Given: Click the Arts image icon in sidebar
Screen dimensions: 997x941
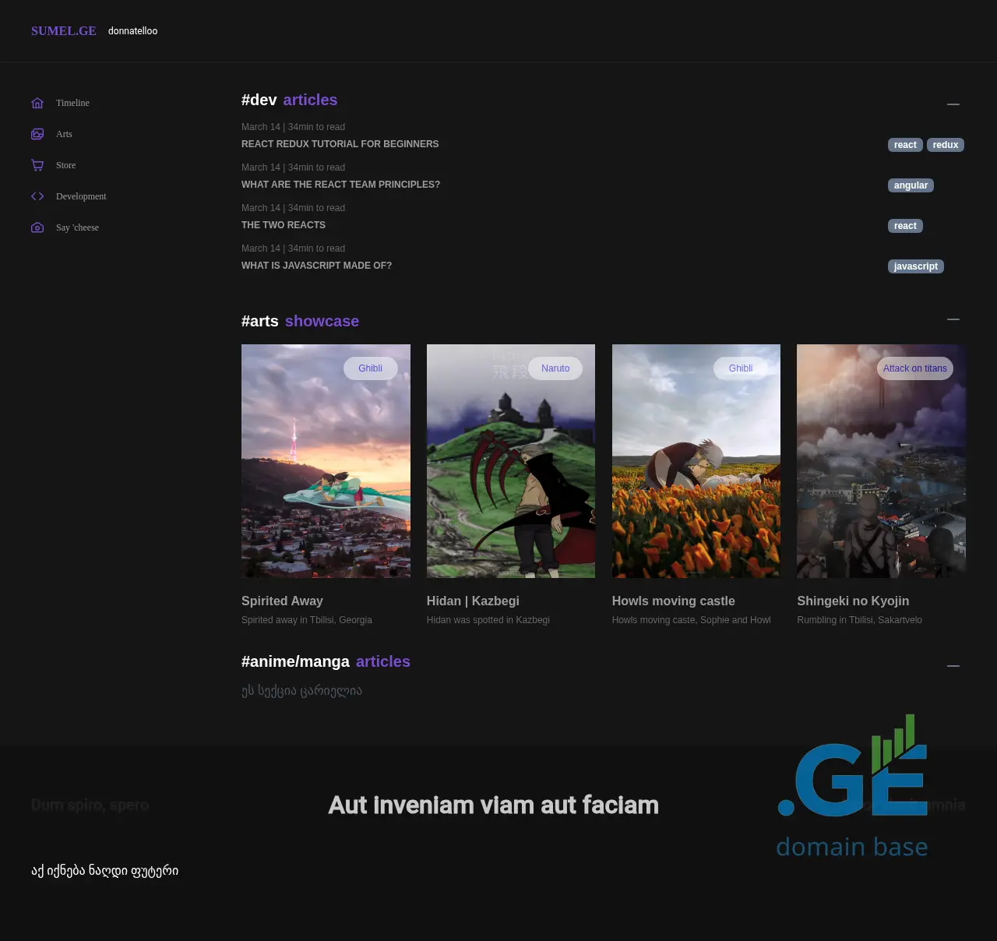Looking at the screenshot, I should [x=37, y=134].
